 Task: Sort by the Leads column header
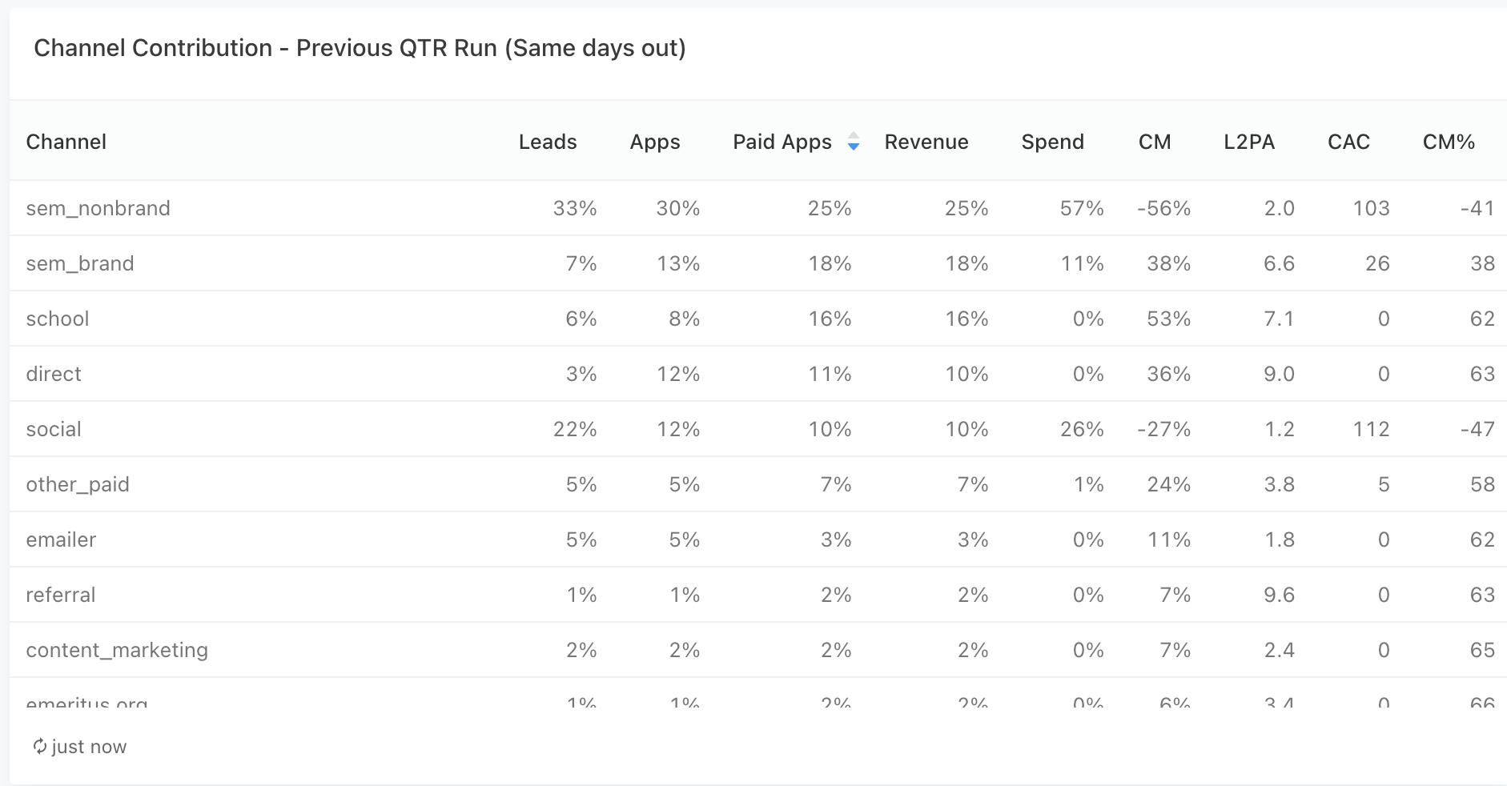(548, 142)
